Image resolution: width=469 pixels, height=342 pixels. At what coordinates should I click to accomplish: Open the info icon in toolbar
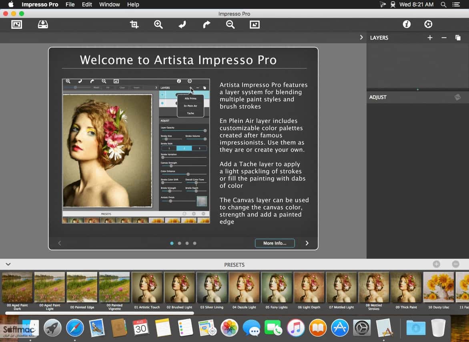tap(407, 24)
